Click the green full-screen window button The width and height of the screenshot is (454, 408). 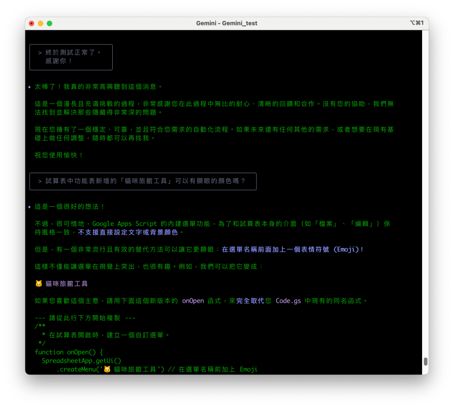click(49, 24)
